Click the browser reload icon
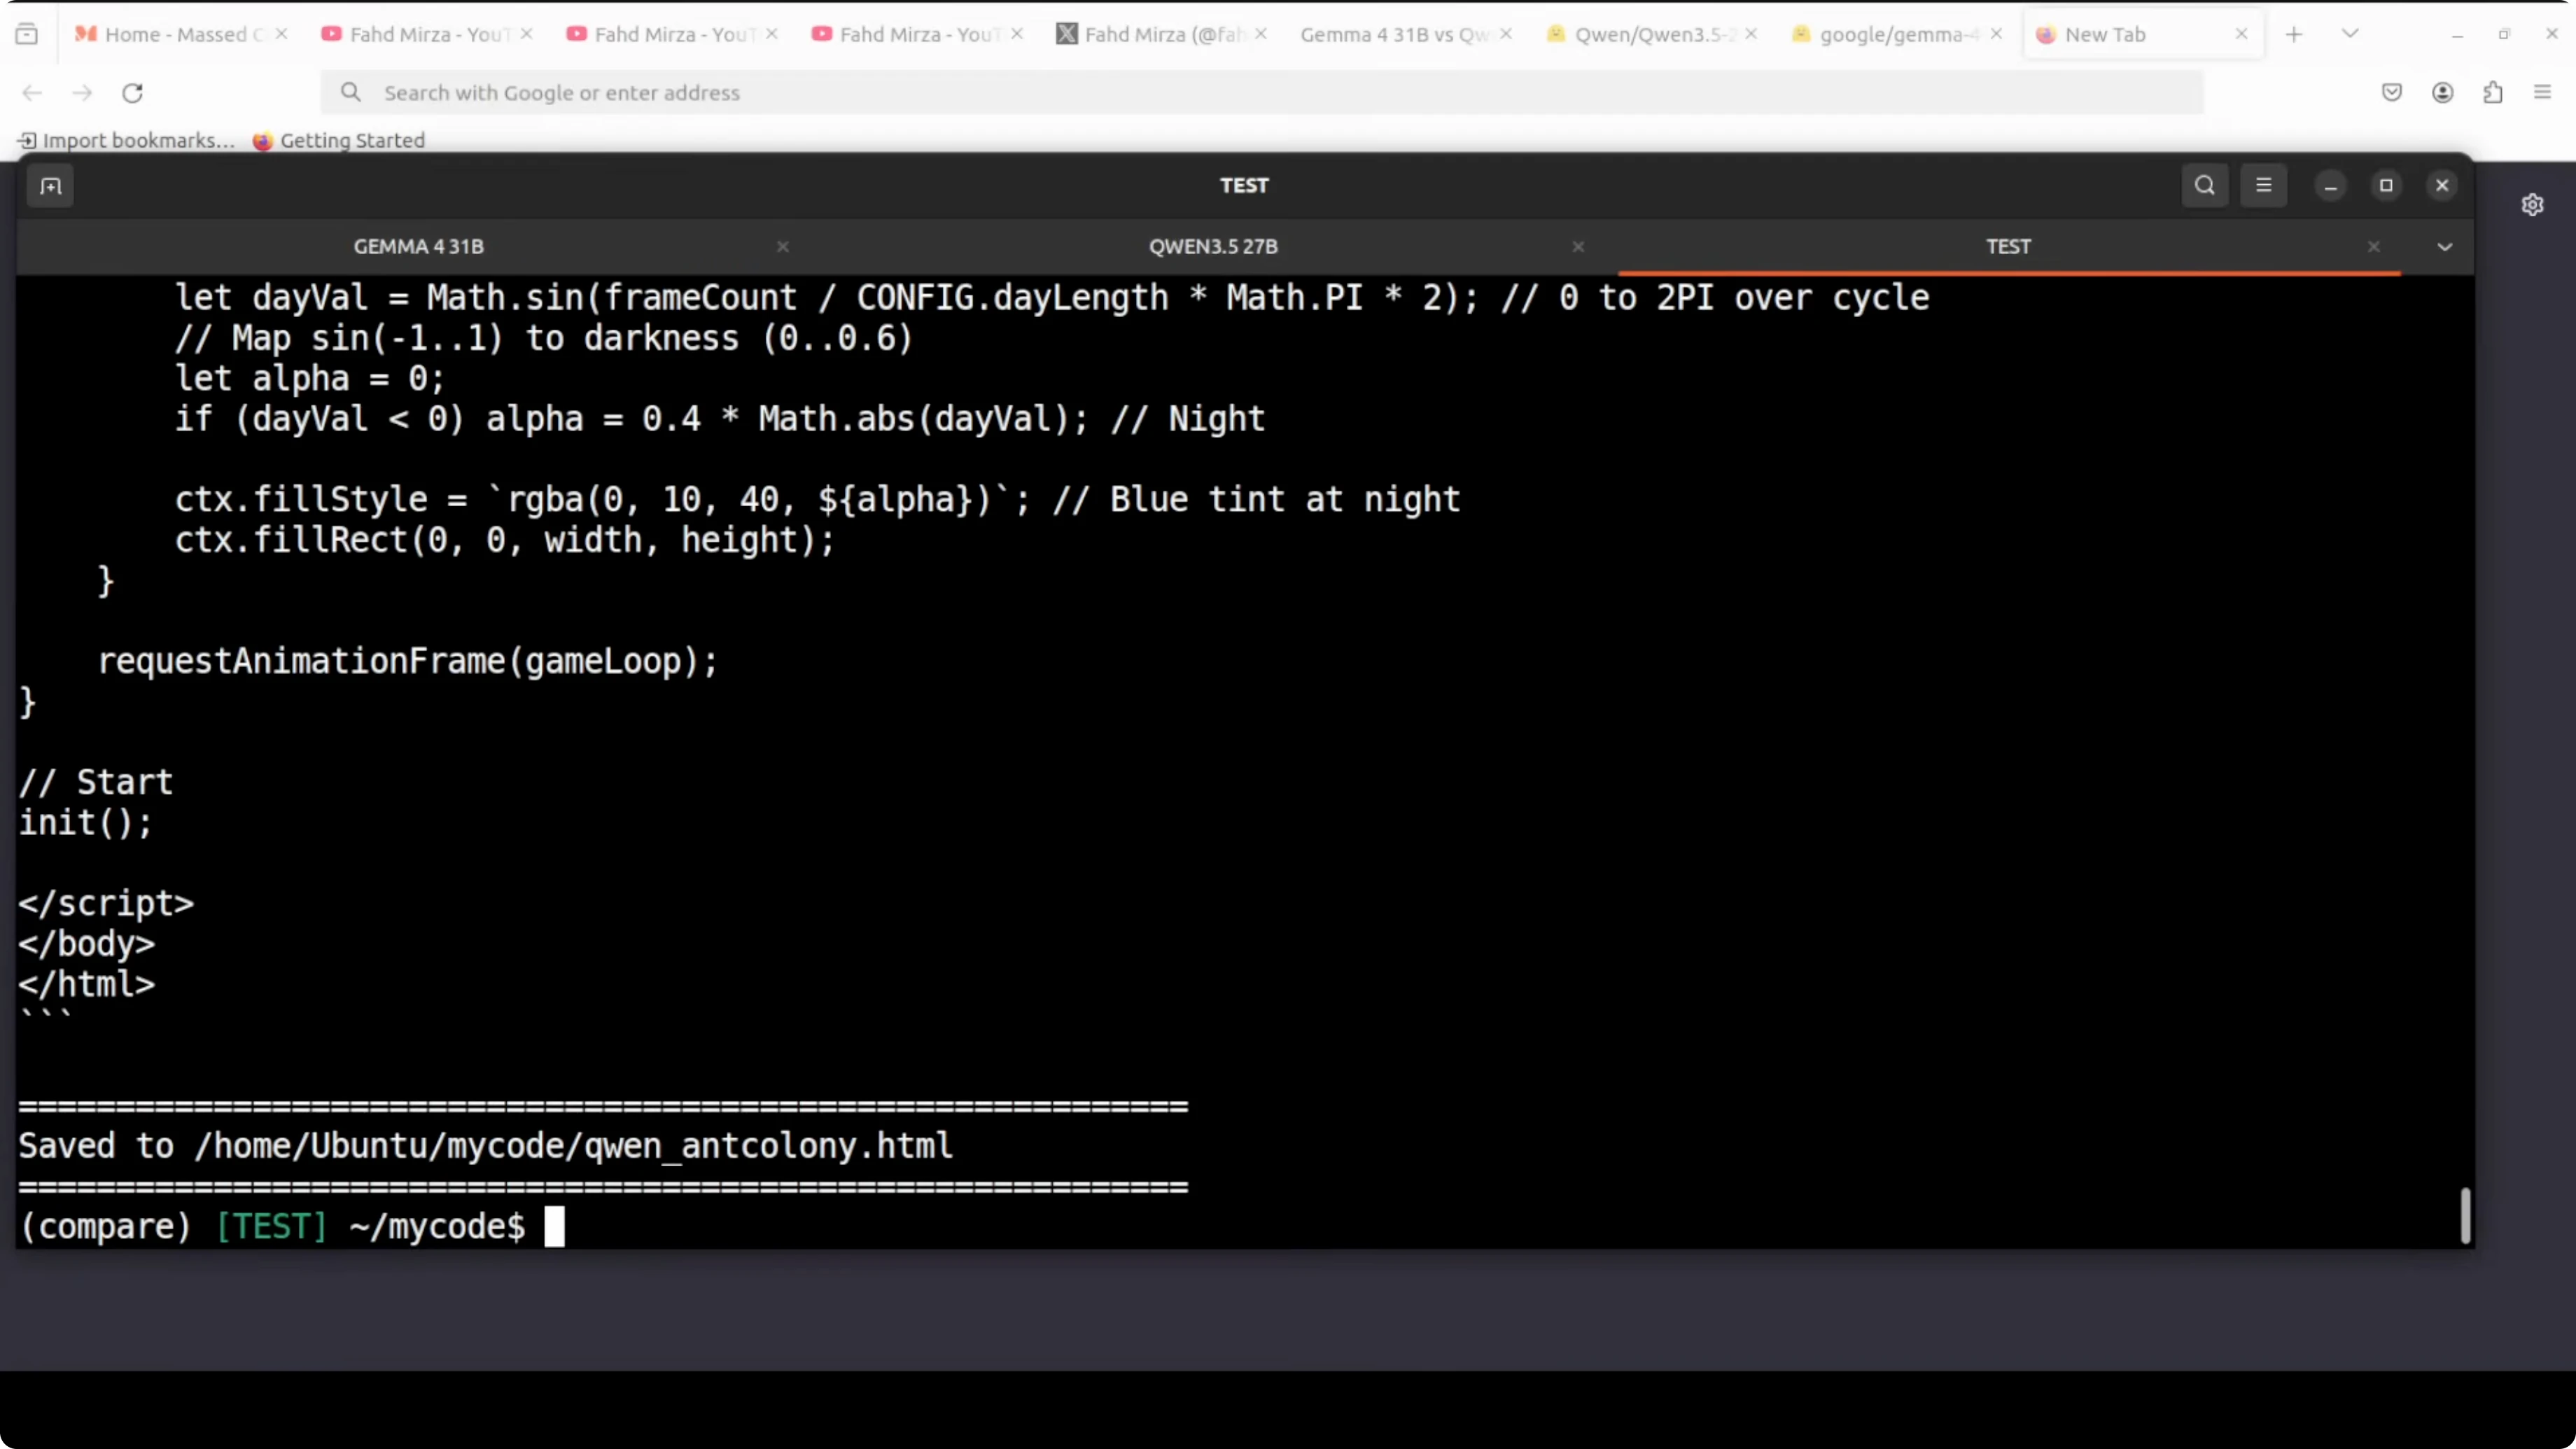The image size is (2576, 1449). coord(132,93)
